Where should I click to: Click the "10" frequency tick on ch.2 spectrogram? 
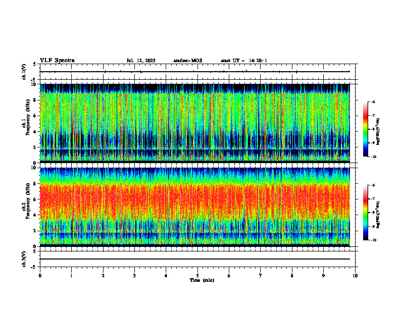(x=34, y=168)
